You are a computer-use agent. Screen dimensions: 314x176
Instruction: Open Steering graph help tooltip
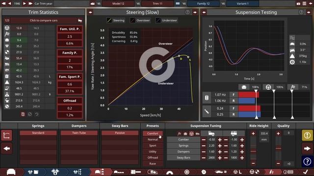pos(187,12)
